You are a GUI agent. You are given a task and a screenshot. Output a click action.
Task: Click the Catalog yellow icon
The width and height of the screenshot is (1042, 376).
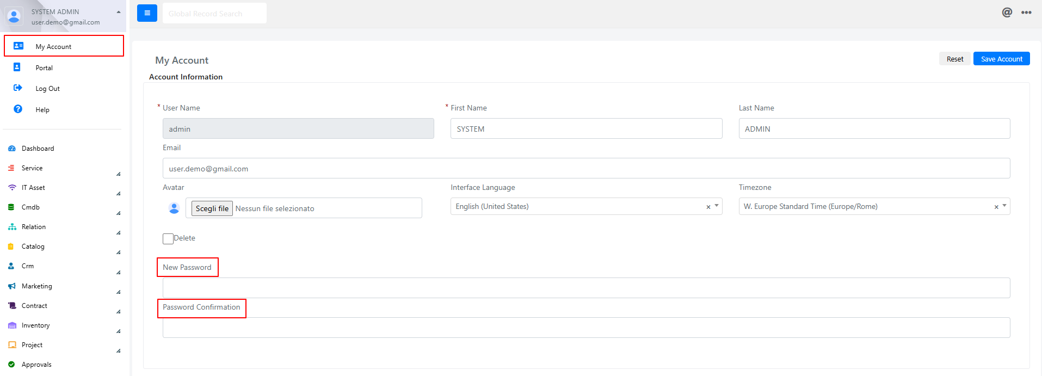click(x=11, y=246)
